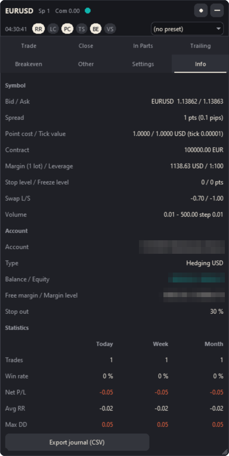229x456 pixels.
Task: Switch to the Trade tab
Action: pyautogui.click(x=29, y=46)
